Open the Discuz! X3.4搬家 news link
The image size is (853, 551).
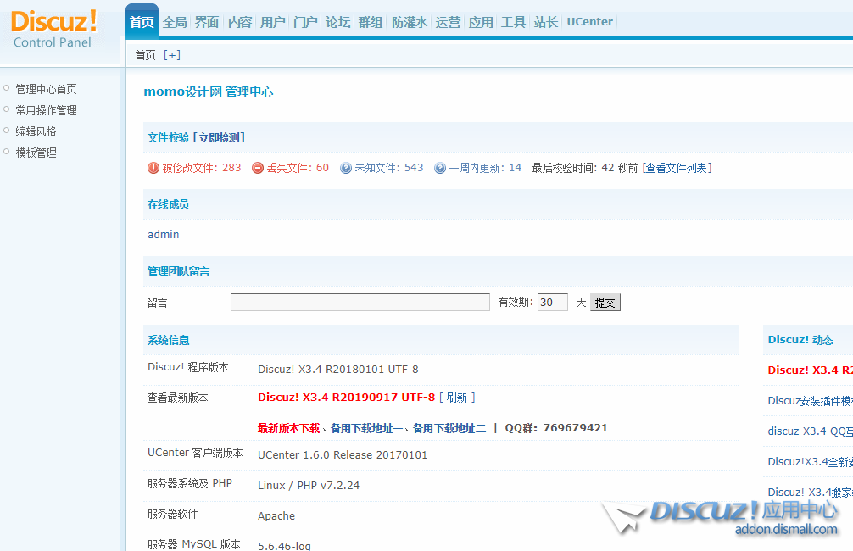810,493
